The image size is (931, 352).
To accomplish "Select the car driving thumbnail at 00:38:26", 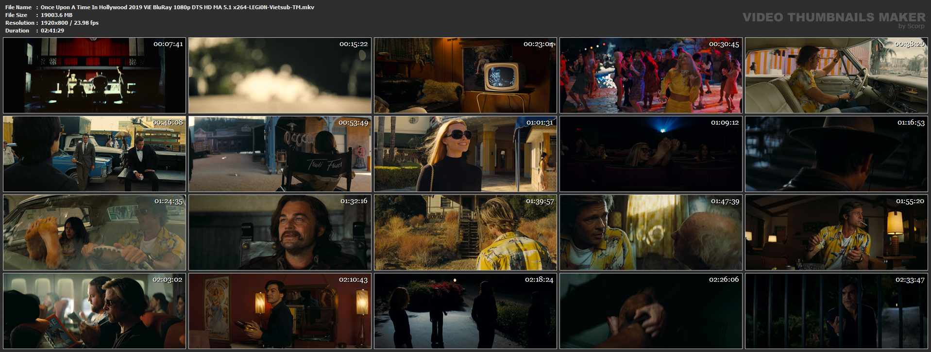I will tap(837, 76).
